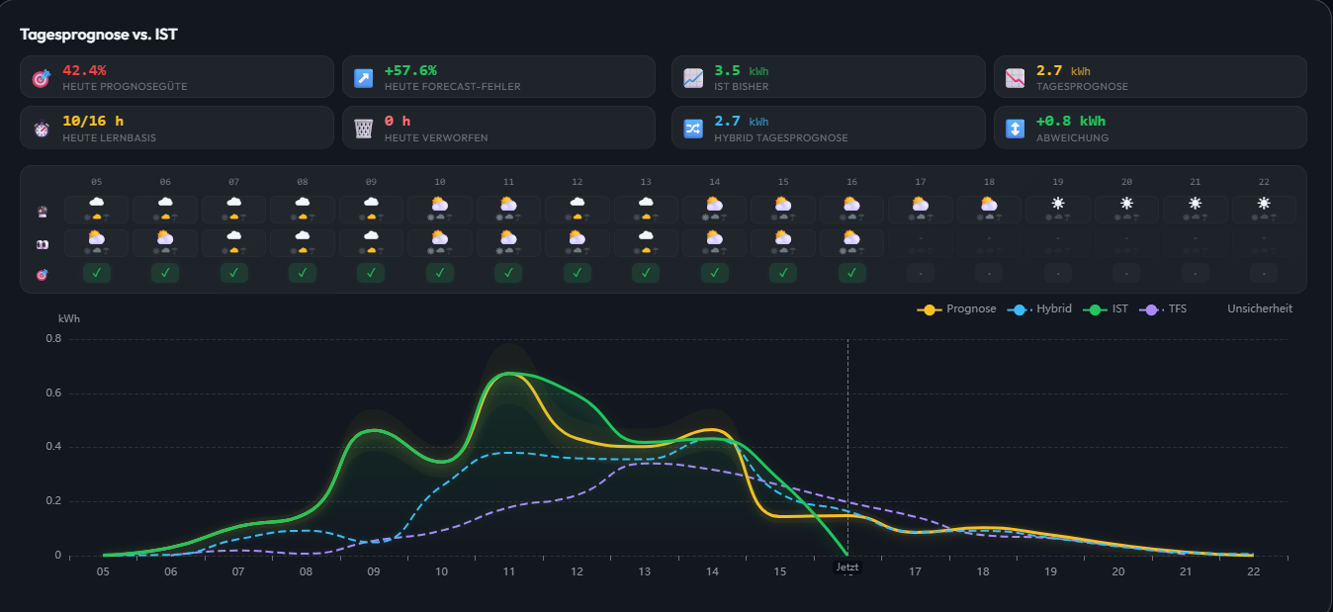Select the sunny forecast cell for hour 19
The image size is (1333, 612).
pyautogui.click(x=1058, y=209)
